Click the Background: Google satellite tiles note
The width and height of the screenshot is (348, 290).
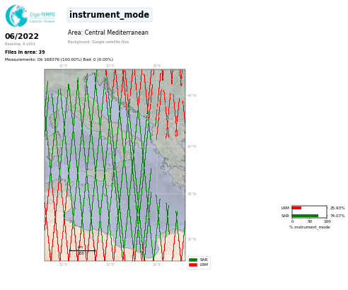[98, 42]
